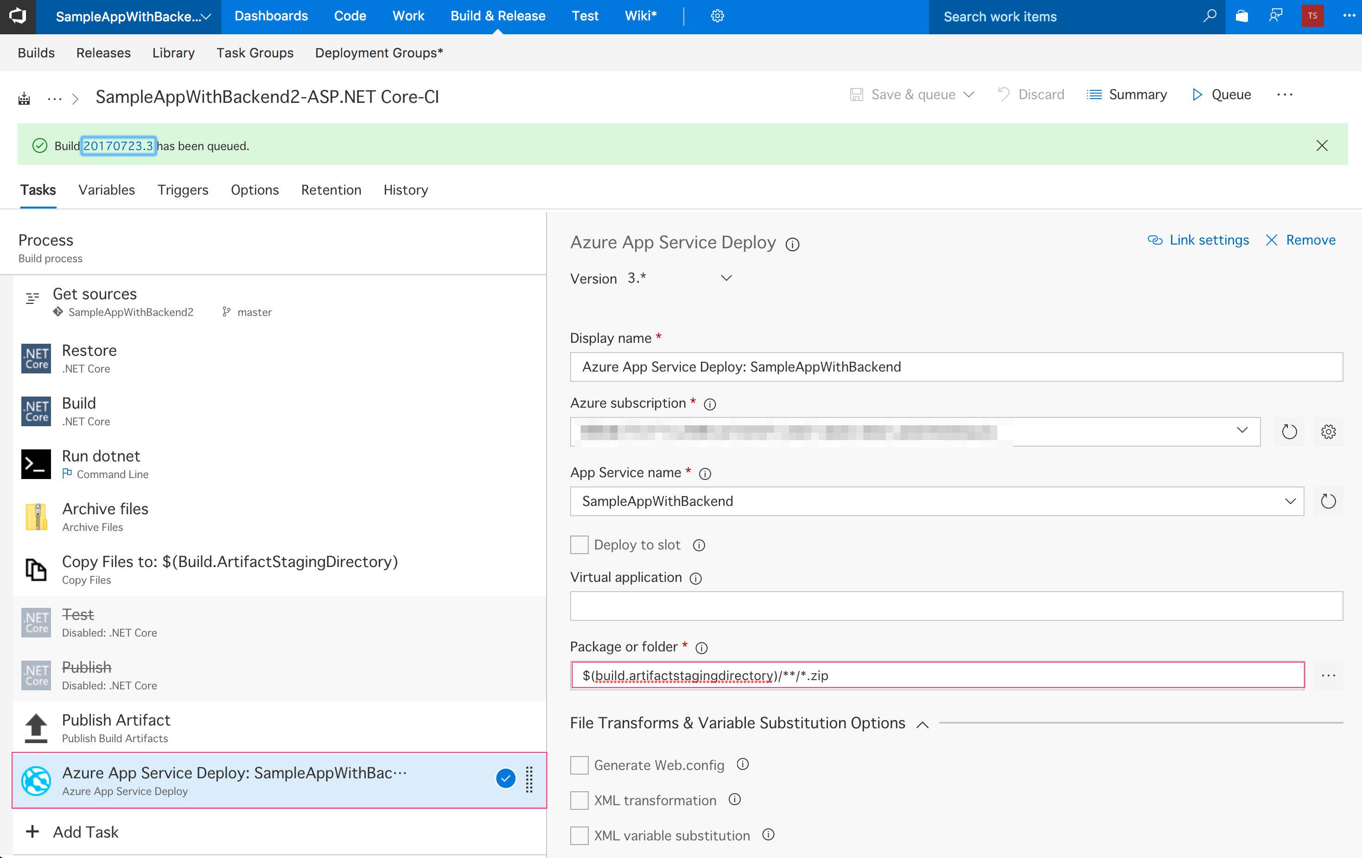The width and height of the screenshot is (1362, 858).
Task: Select the disabled Test task
Action: [x=280, y=622]
